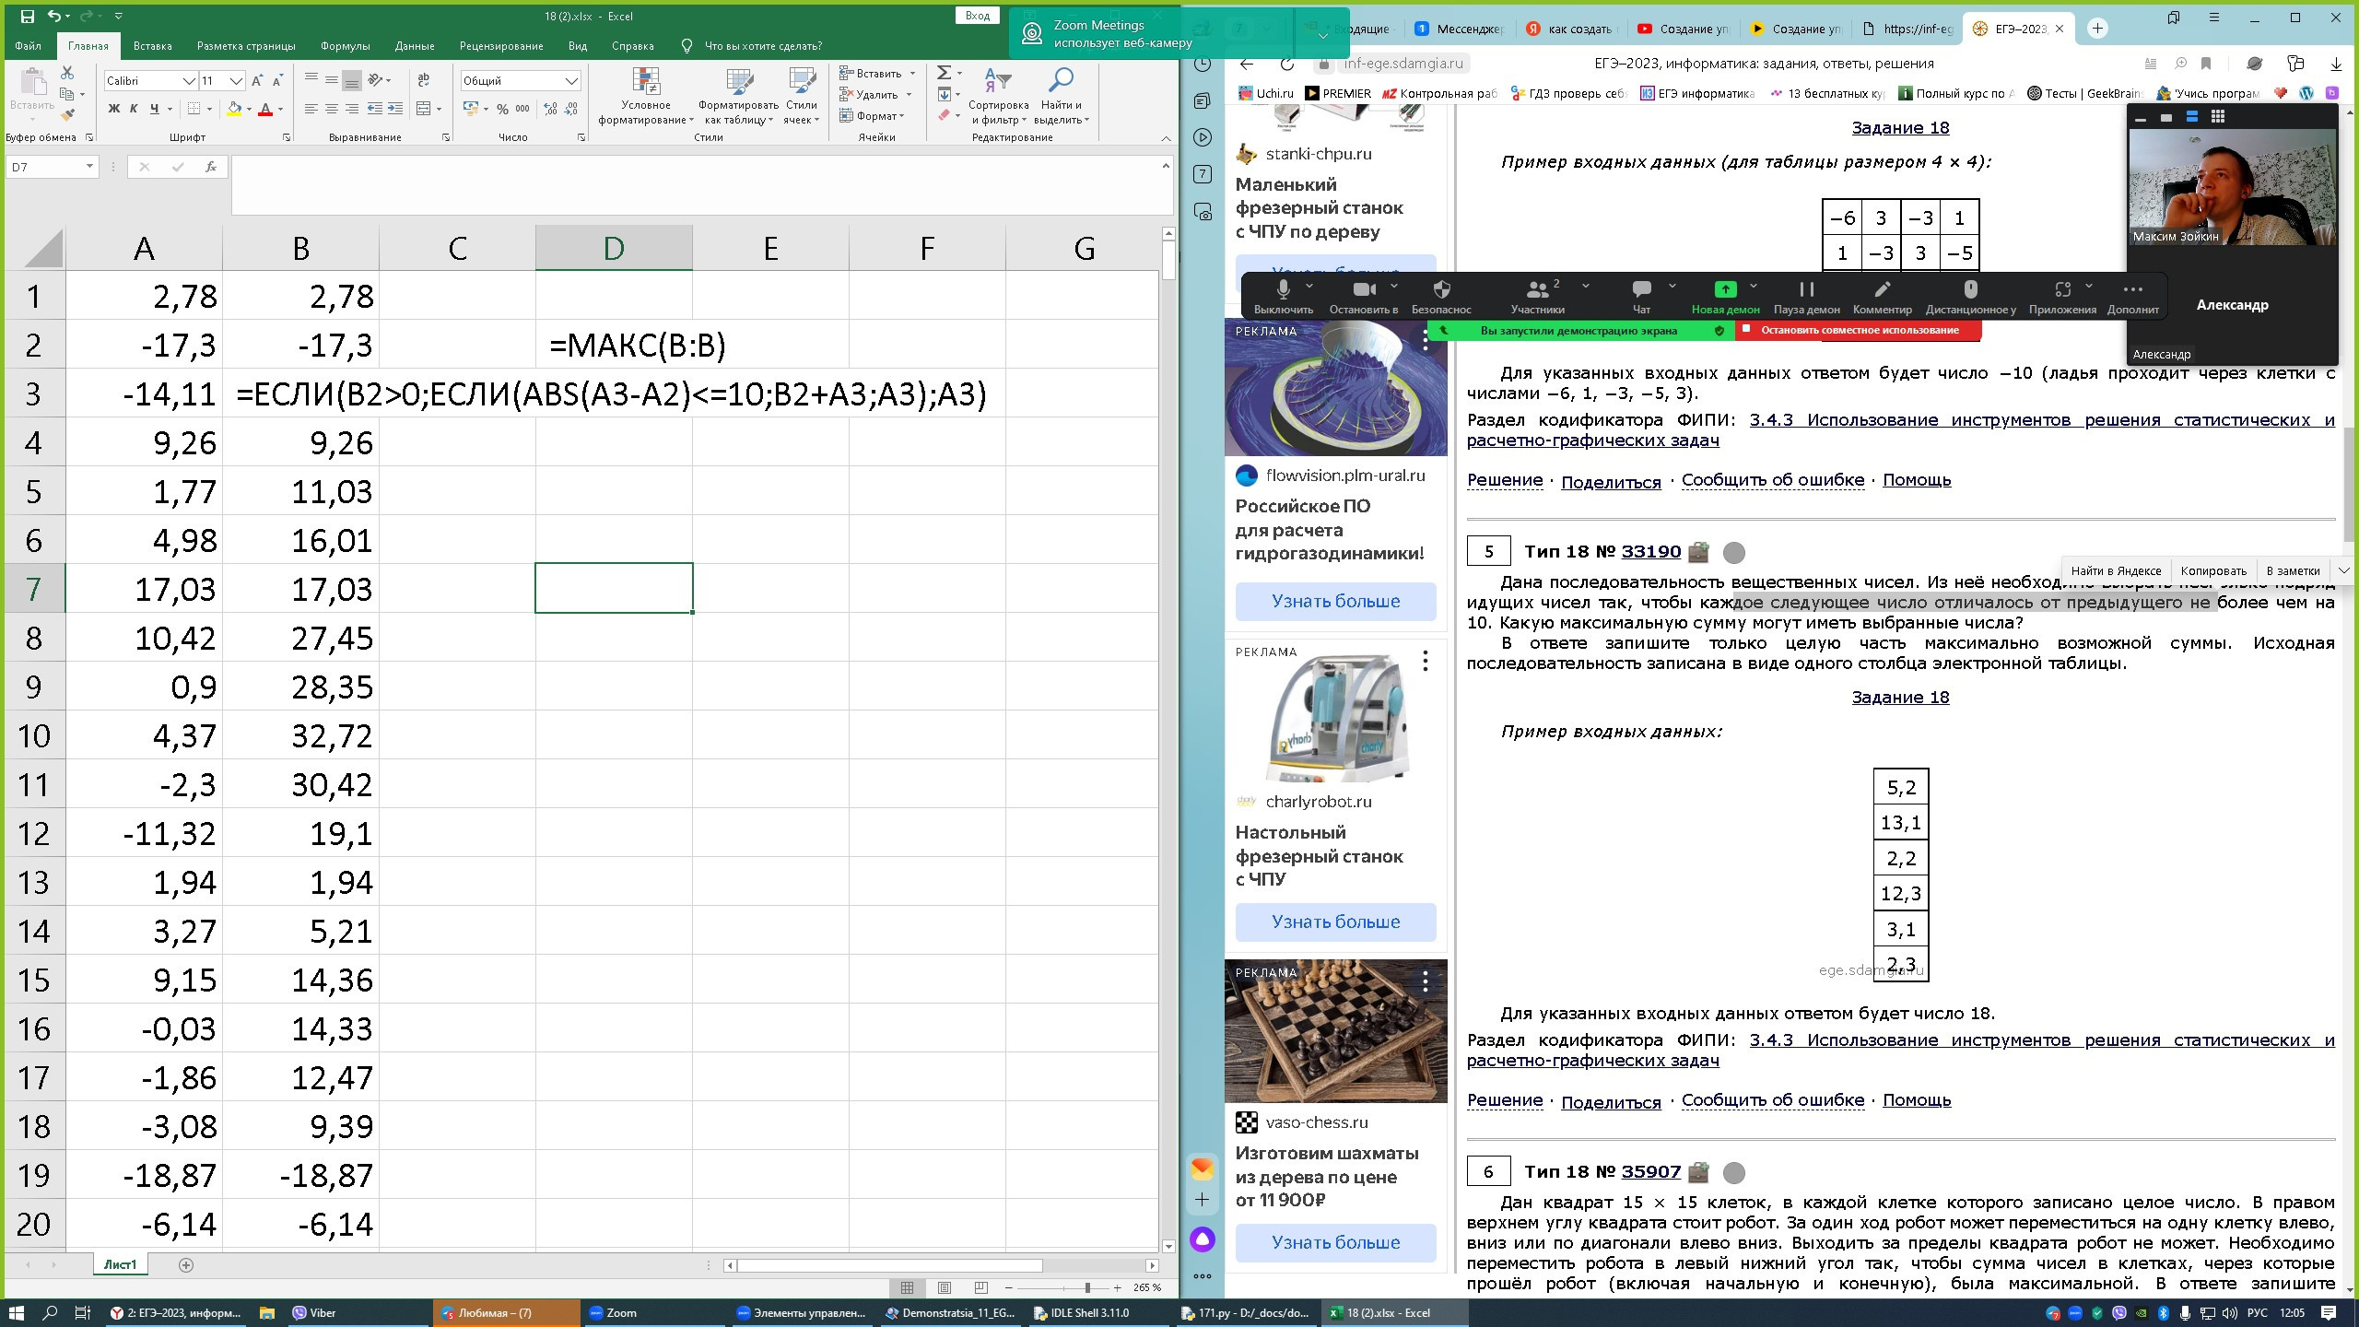
Task: Toggle bold Ж formatting
Action: coord(114,109)
